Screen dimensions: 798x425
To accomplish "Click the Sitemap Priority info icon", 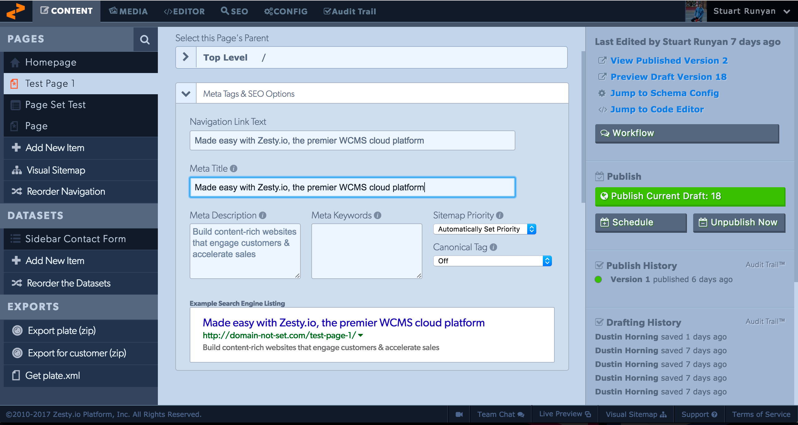I will click(500, 215).
